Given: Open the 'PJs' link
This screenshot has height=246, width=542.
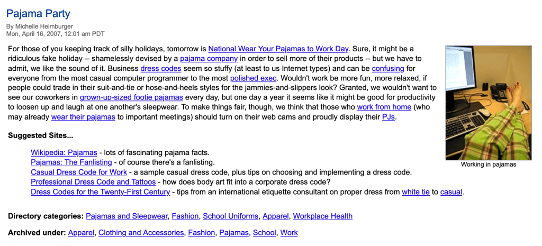Looking at the screenshot, I should (389, 117).
